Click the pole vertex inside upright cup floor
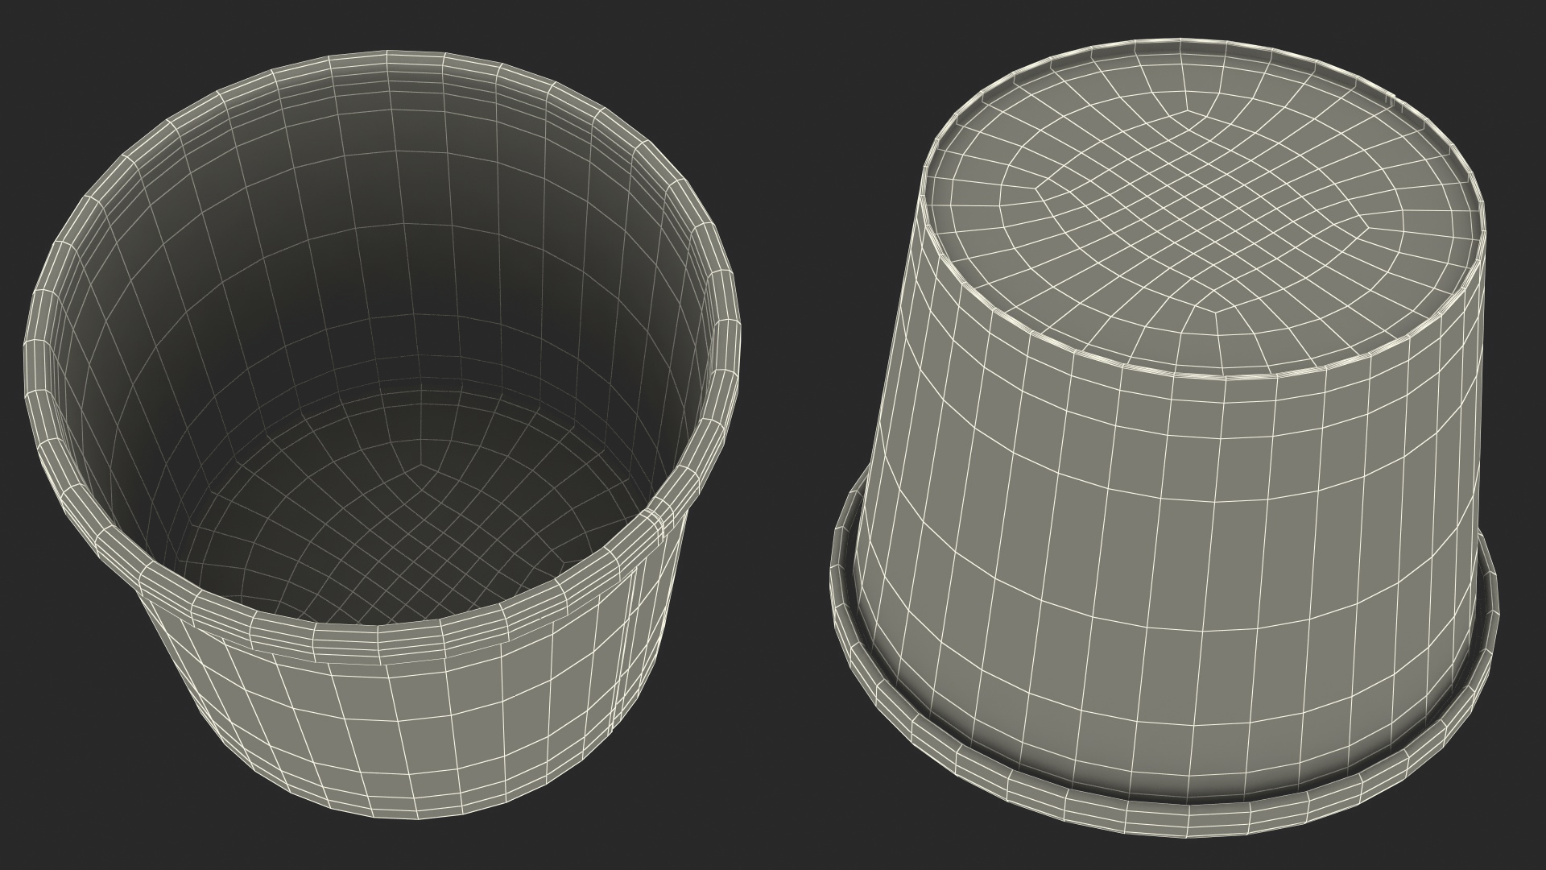1546x870 pixels. (420, 464)
